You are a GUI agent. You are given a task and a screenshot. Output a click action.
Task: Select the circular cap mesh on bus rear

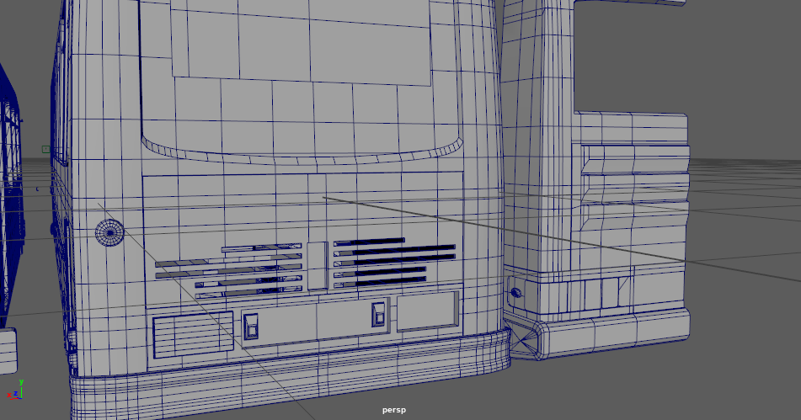(x=109, y=232)
